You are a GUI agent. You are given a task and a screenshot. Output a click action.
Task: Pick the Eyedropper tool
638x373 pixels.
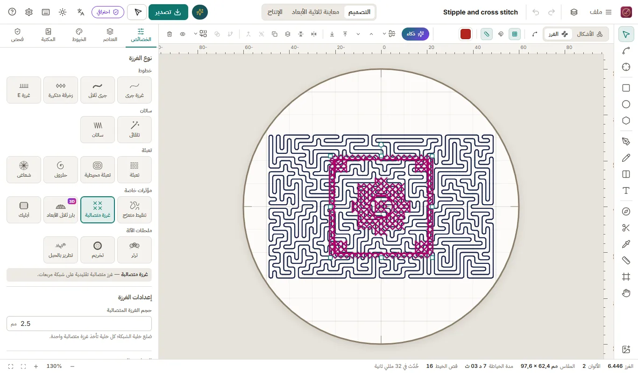(626, 244)
